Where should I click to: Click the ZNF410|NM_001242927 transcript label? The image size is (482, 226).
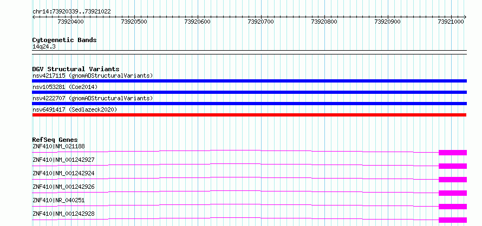[63, 160]
